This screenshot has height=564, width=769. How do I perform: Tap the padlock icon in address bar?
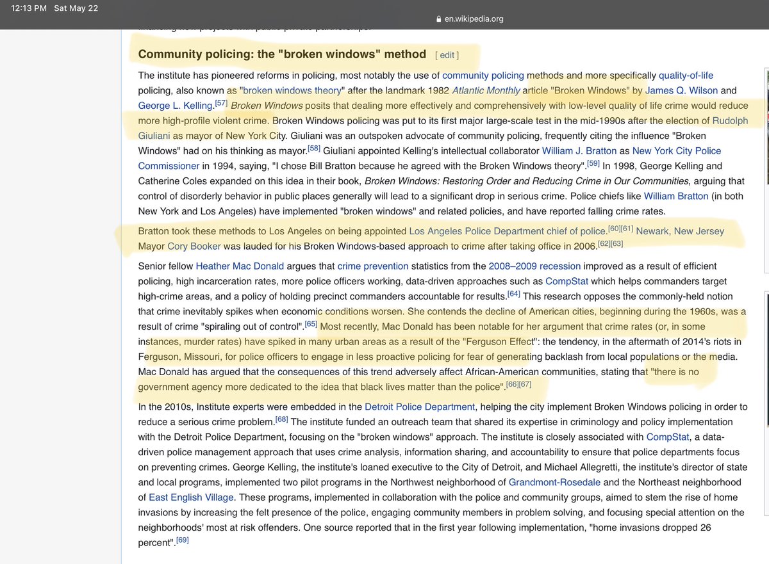coord(438,19)
